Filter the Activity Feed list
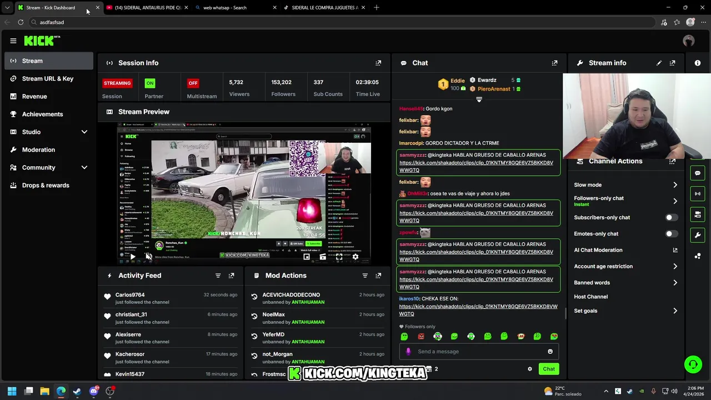 click(x=218, y=276)
